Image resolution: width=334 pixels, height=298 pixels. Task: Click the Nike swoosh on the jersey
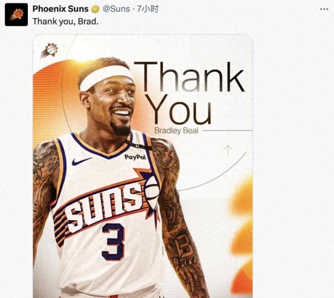(x=81, y=161)
